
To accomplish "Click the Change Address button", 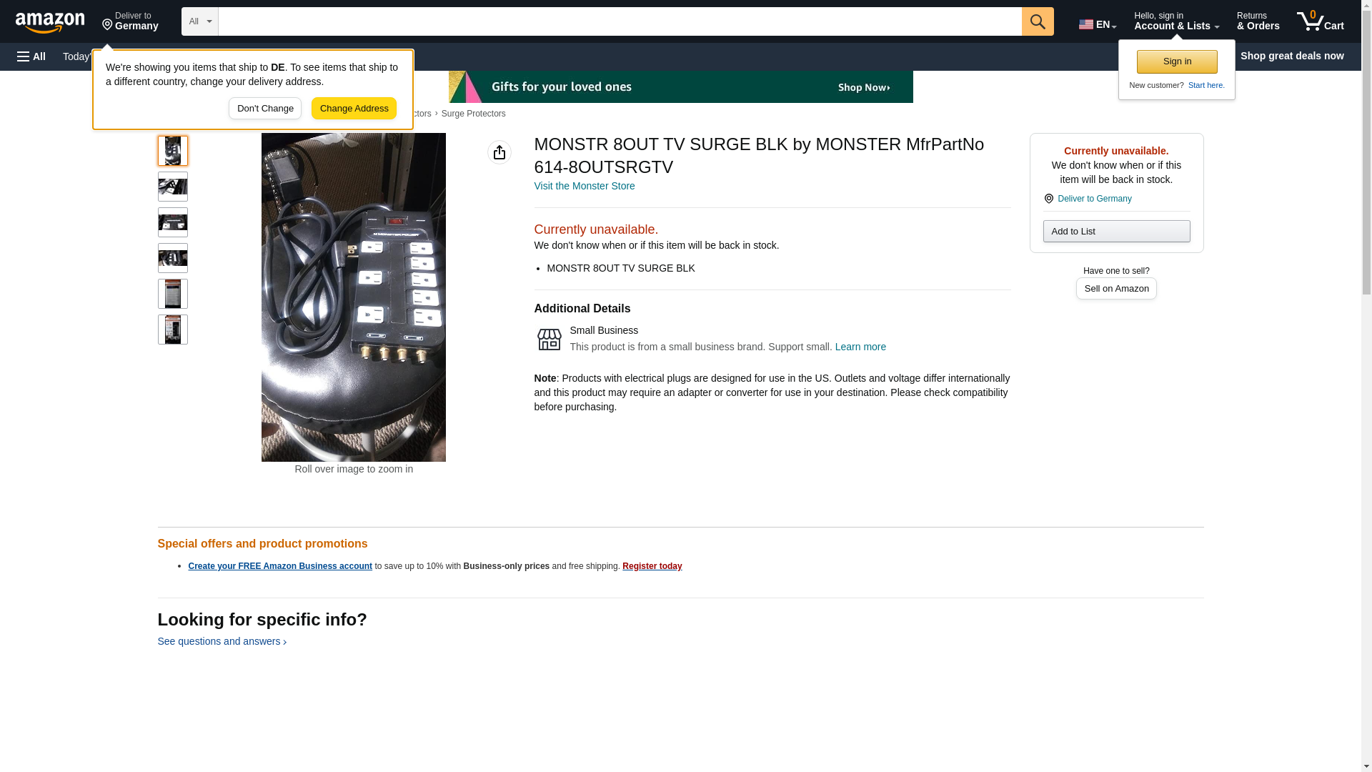I will (354, 109).
